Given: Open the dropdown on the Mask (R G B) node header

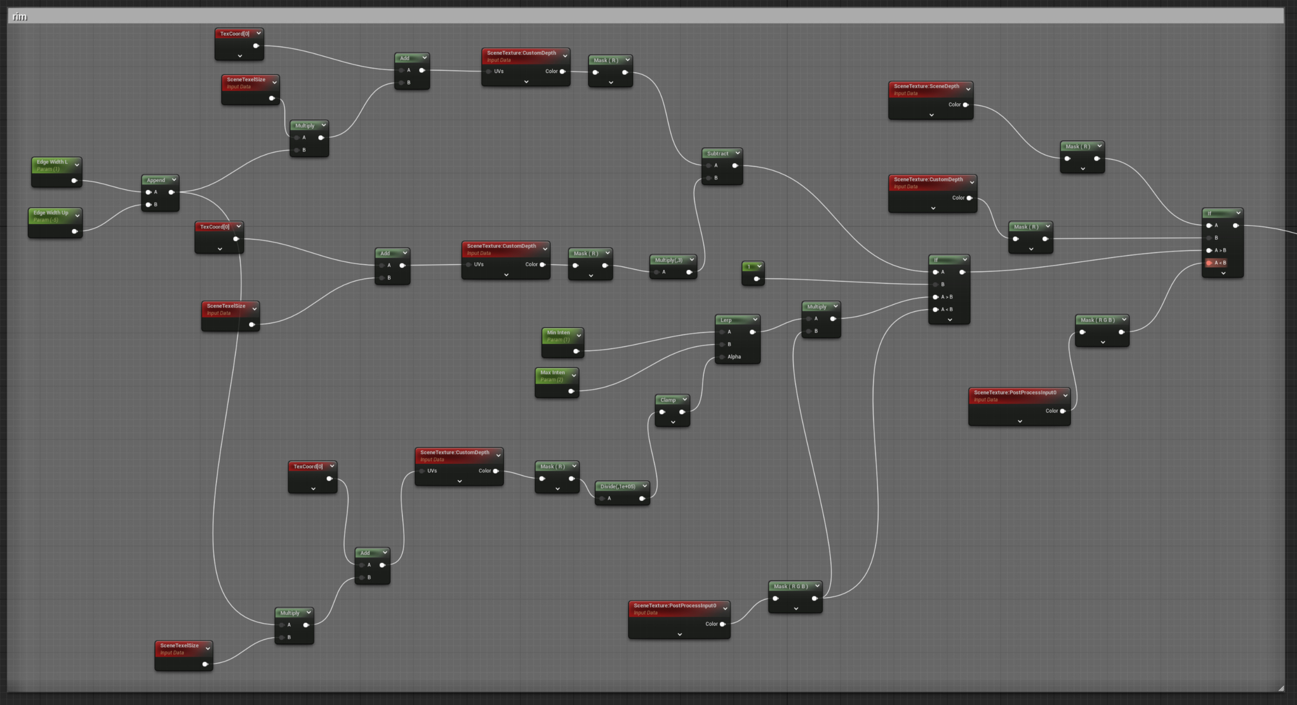Looking at the screenshot, I should [1124, 320].
